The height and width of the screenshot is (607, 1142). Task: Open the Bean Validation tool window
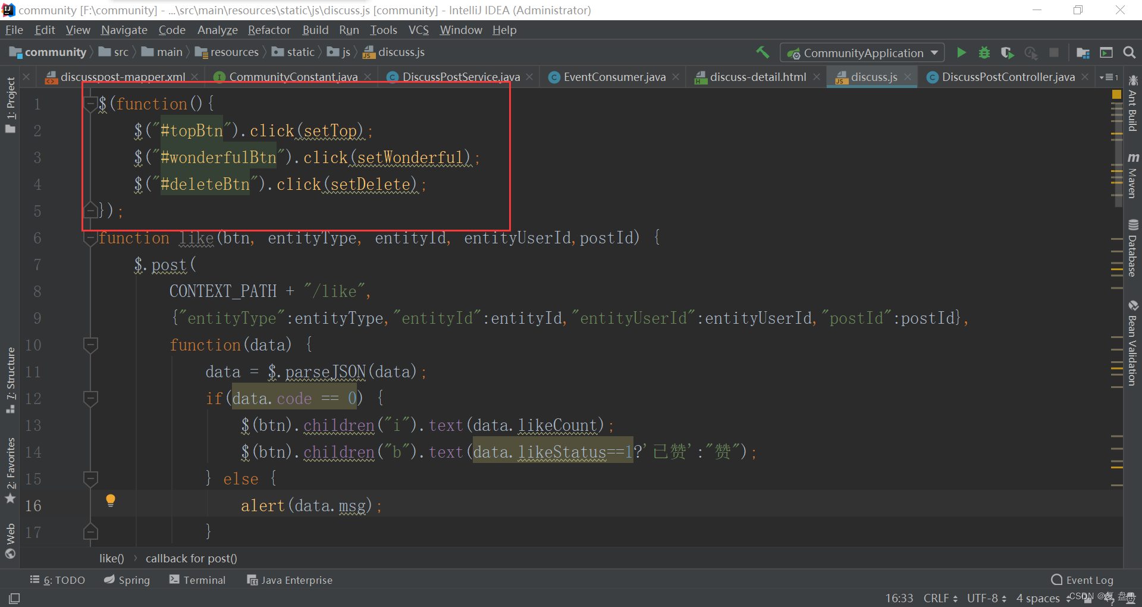pyautogui.click(x=1133, y=343)
